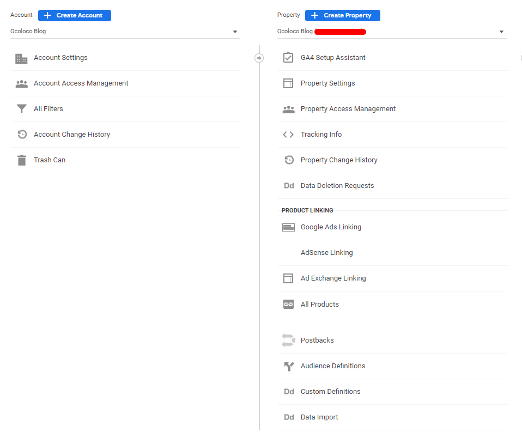
Task: Click the GA4 Setup Assistant clipboard icon
Action: pos(288,57)
